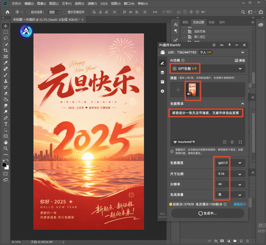Viewport: 266px width, 245px height.
Task: Clear prompt with the trash icon
Action: pyautogui.click(x=232, y=142)
